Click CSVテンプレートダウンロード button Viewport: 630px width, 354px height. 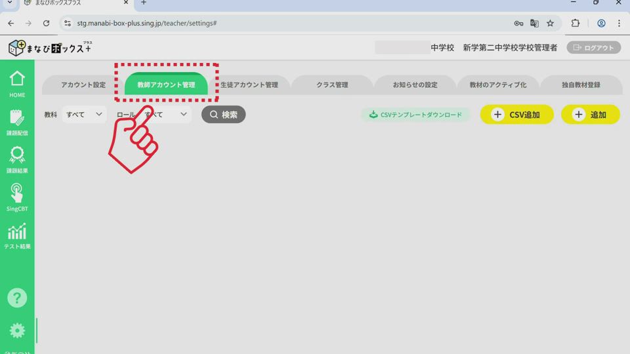click(415, 115)
